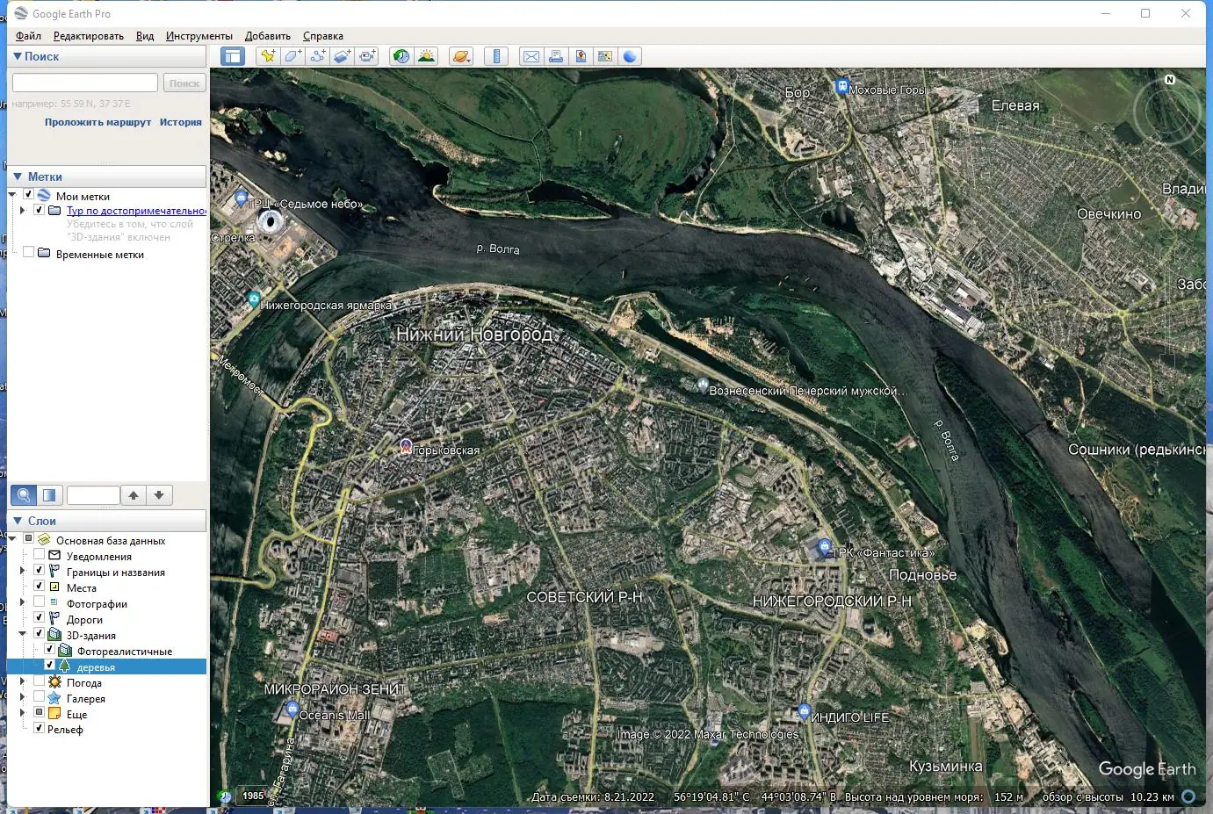Click the 1985 historical imagery button
The image size is (1213, 814).
tap(253, 796)
